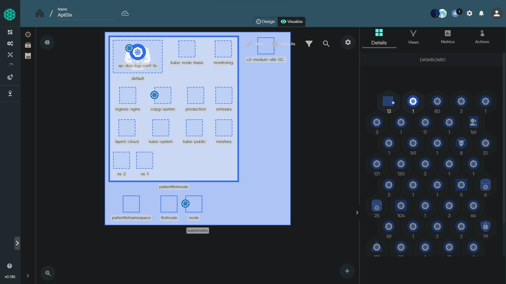Switch to Visualize mode
The width and height of the screenshot is (506, 284).
tap(291, 22)
